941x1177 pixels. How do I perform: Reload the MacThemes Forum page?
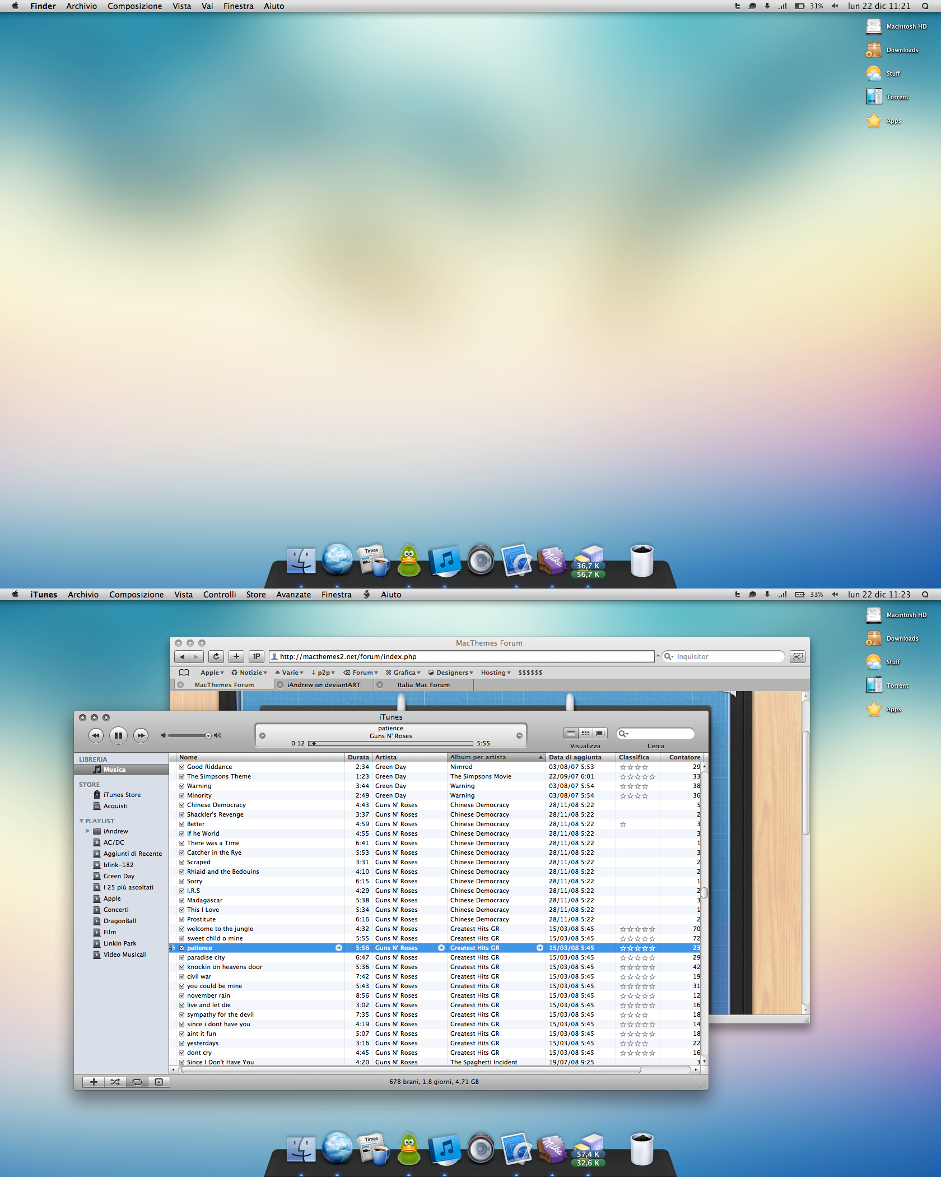click(217, 656)
